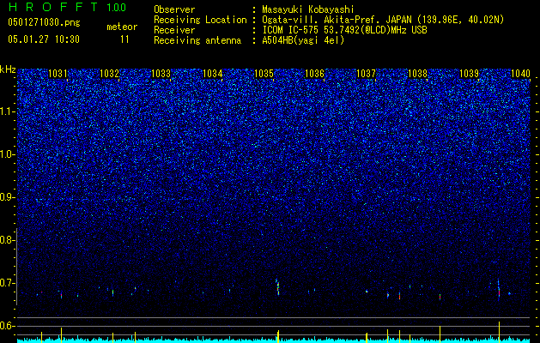The width and height of the screenshot is (540, 343).
Task: Click the 1031 time axis label
Action: [x=58, y=74]
